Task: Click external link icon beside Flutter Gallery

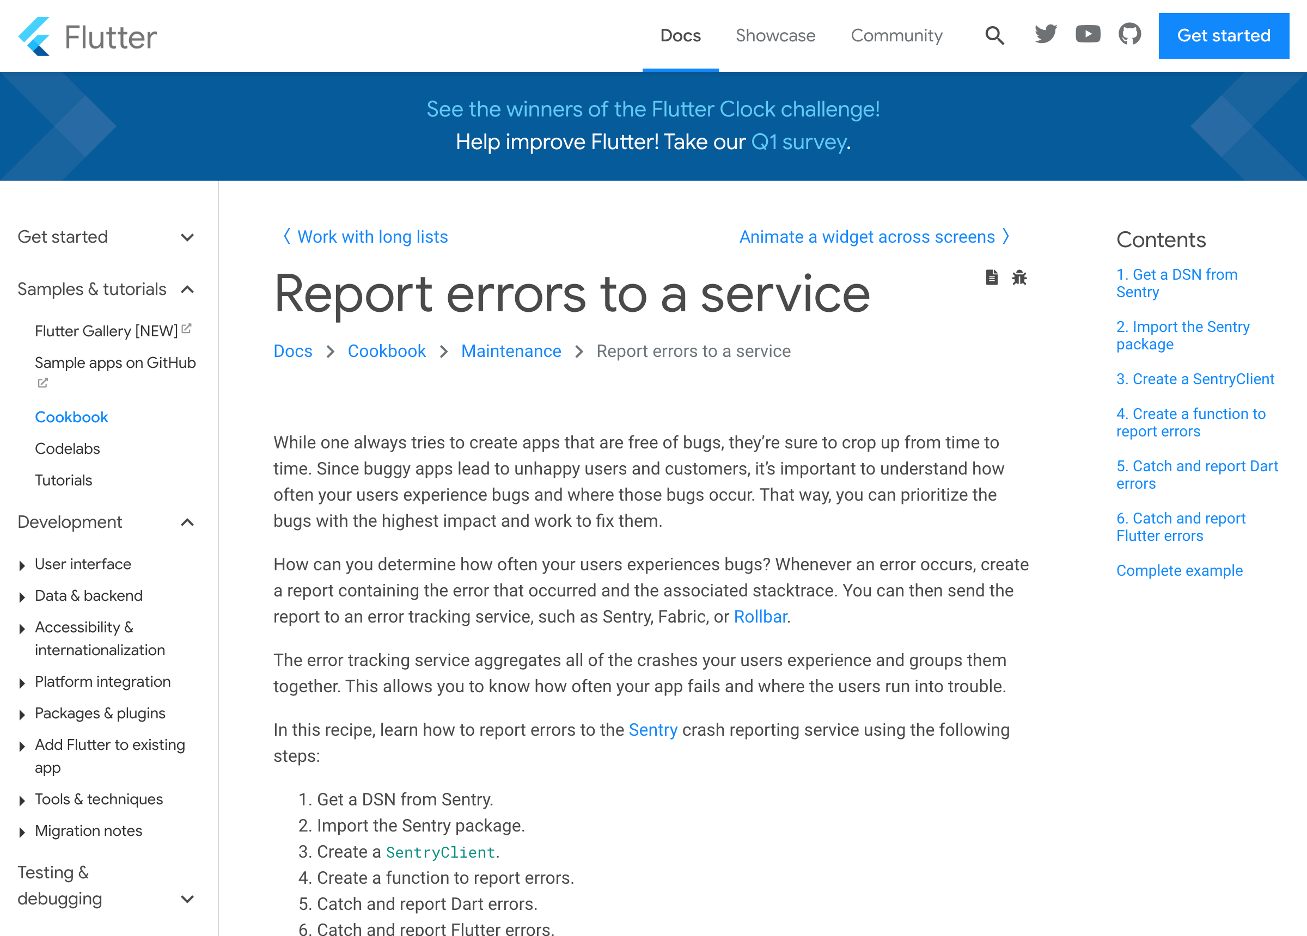Action: pos(186,329)
